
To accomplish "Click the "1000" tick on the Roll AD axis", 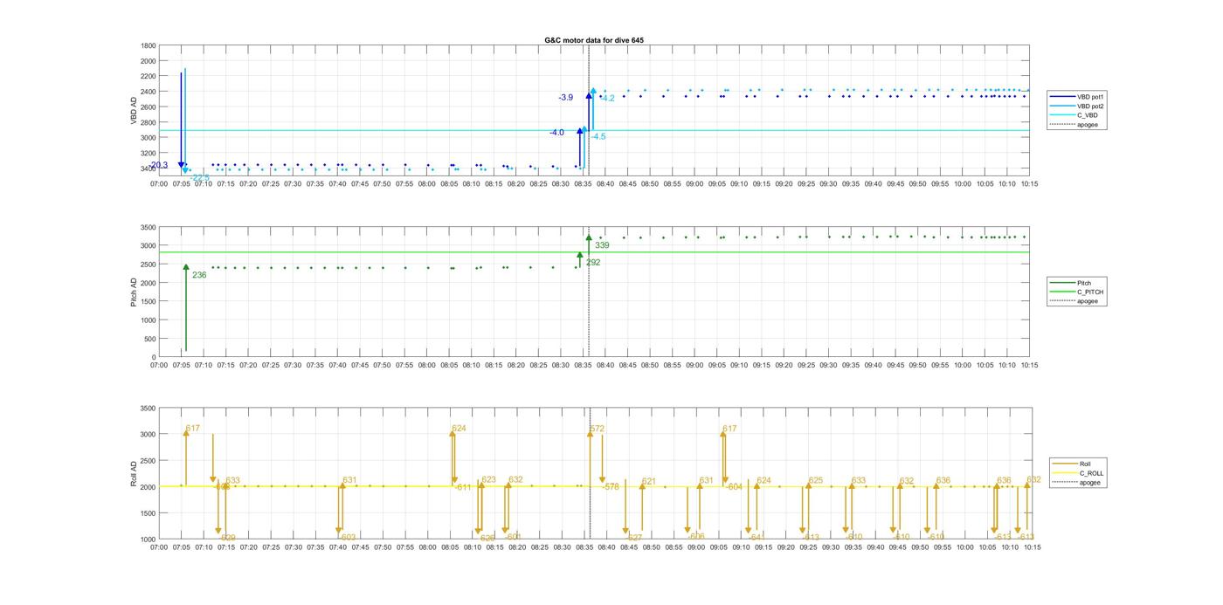I will coord(149,540).
